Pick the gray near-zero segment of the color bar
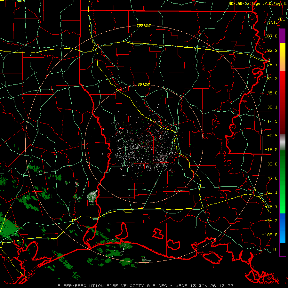 point(283,142)
